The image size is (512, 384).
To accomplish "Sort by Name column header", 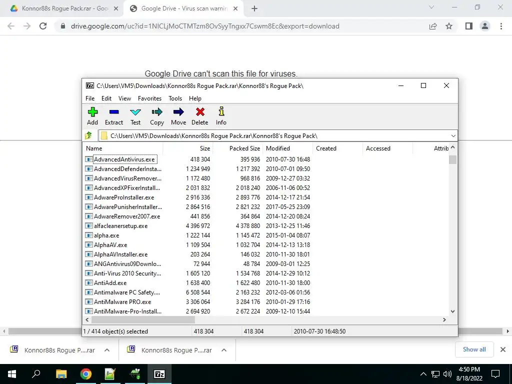I will (x=122, y=148).
